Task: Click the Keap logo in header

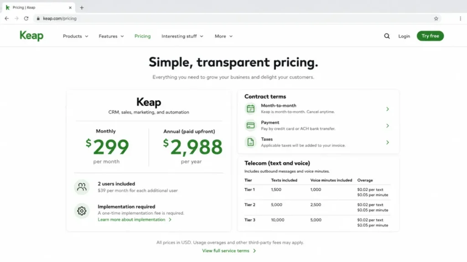Action: click(x=31, y=36)
